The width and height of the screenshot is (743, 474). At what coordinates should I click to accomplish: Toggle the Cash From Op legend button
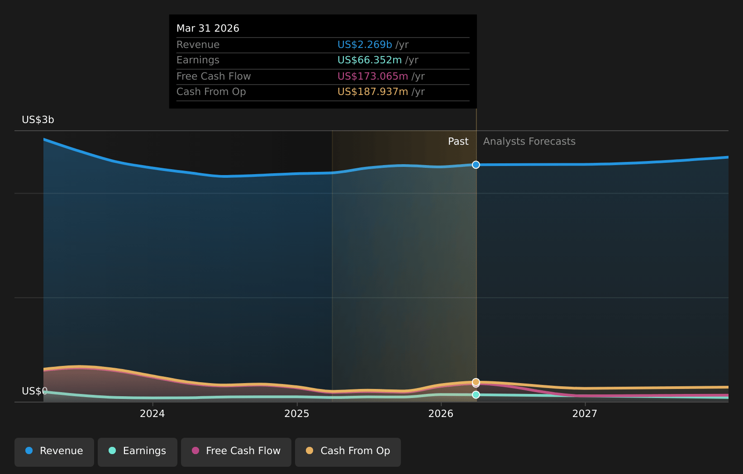tap(348, 452)
